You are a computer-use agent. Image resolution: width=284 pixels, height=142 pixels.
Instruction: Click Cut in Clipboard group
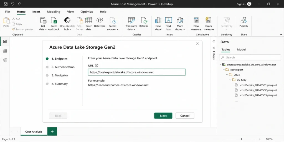point(16,19)
